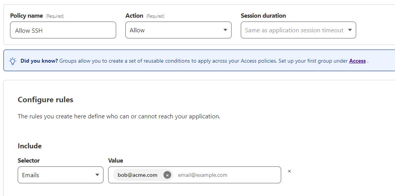
Task: Select the bob@acme.com chip text
Action: click(137, 175)
